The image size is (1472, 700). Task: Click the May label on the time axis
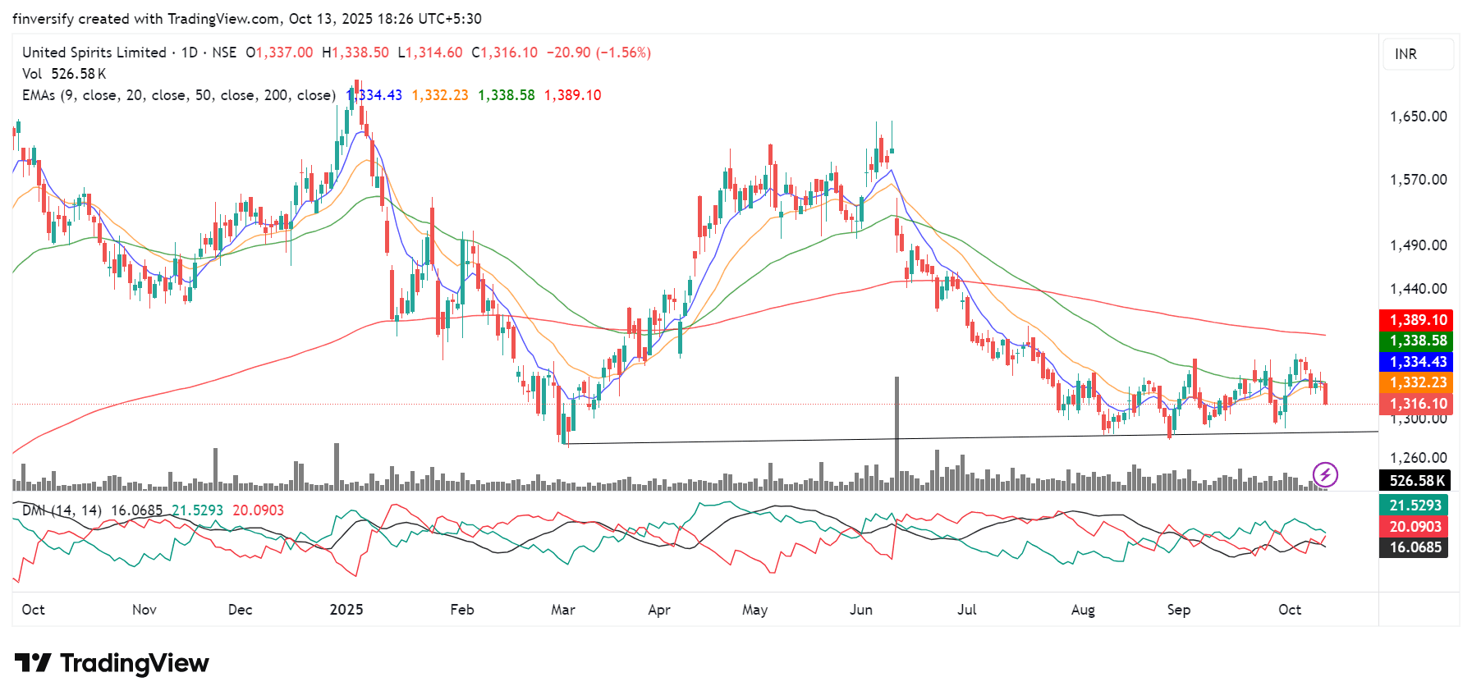coord(755,610)
